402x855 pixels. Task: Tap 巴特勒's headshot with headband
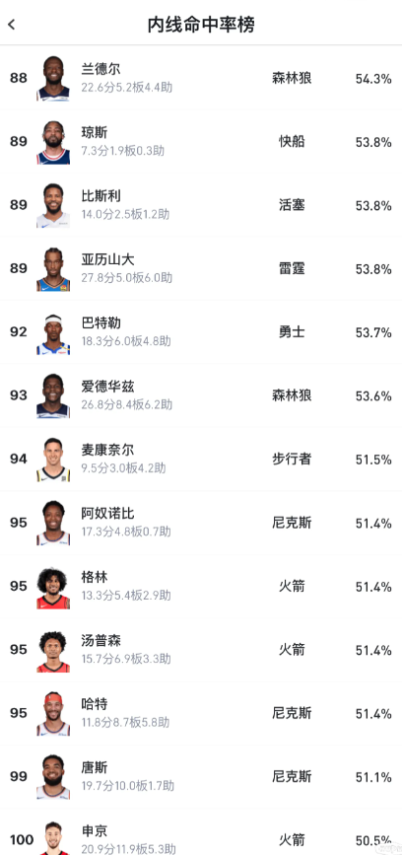[x=53, y=332]
